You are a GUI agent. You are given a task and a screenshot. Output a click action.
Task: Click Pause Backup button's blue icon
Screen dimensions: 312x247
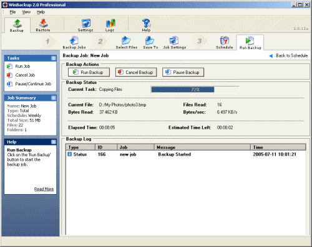coord(168,72)
